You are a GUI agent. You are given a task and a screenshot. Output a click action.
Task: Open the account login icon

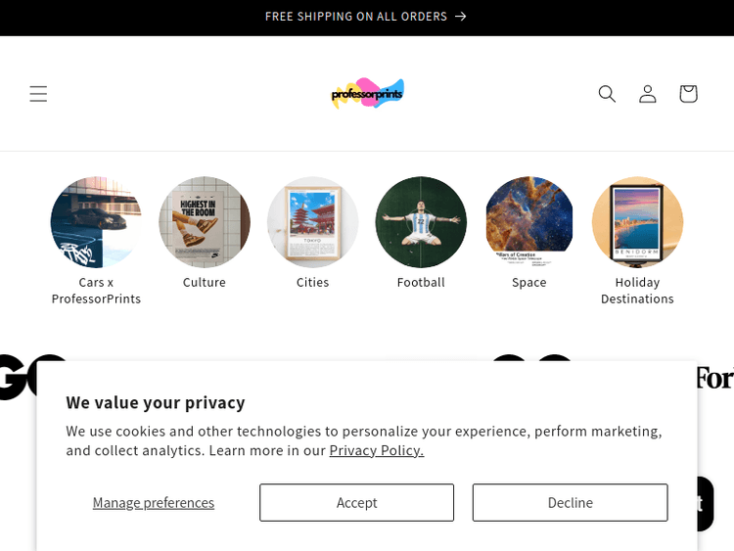coord(648,94)
